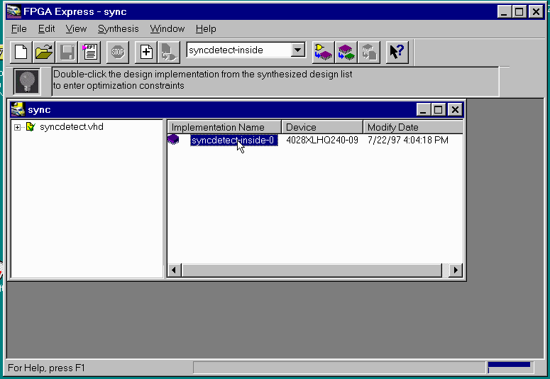This screenshot has width=550, height=379.
Task: Click the horizontal scrollbar right arrow
Action: [456, 270]
